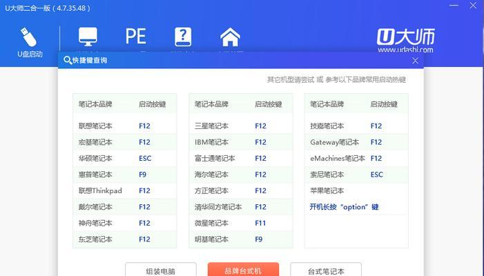Click the 快捷键查询 dialog title
484x276 pixels.
coord(90,61)
